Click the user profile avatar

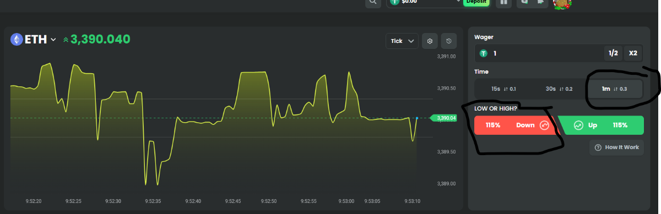(562, 3)
